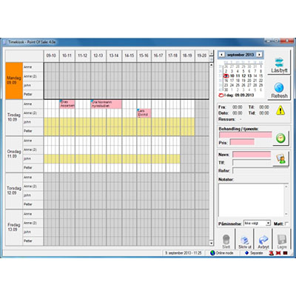Image resolution: width=296 pixels, height=296 pixels.
Task: Click the Skriv ut printer icon
Action: point(244,240)
